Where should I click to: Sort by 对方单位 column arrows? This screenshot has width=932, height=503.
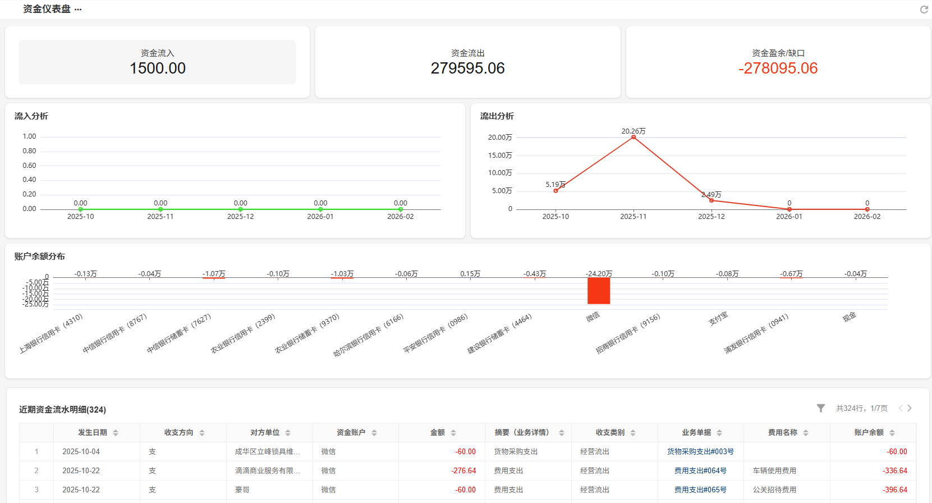[288, 433]
